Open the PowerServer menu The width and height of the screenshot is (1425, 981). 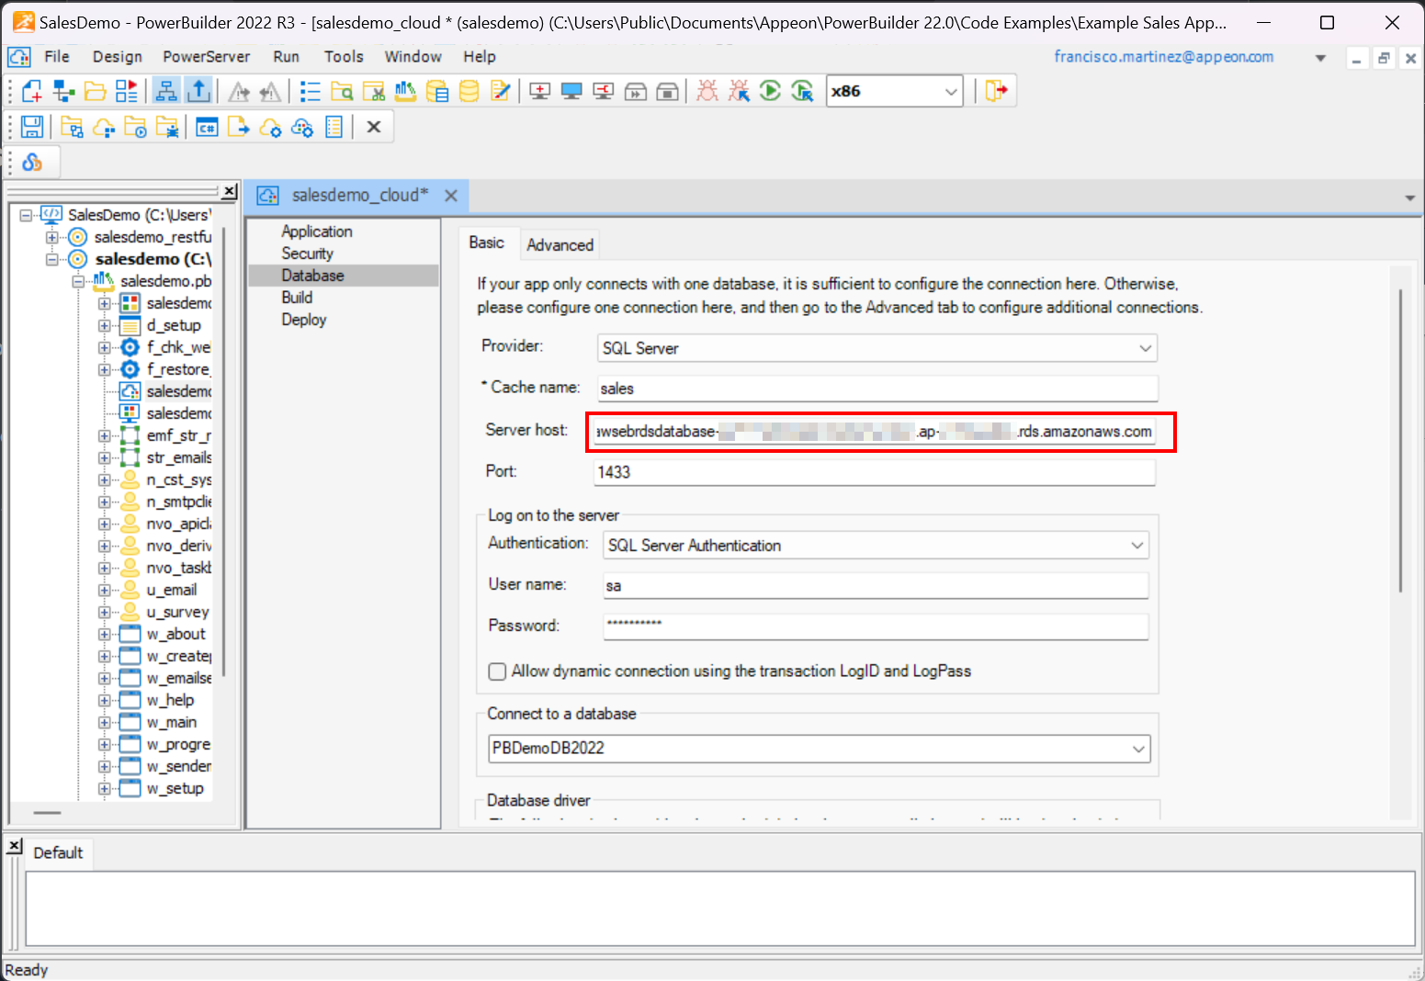click(x=206, y=57)
